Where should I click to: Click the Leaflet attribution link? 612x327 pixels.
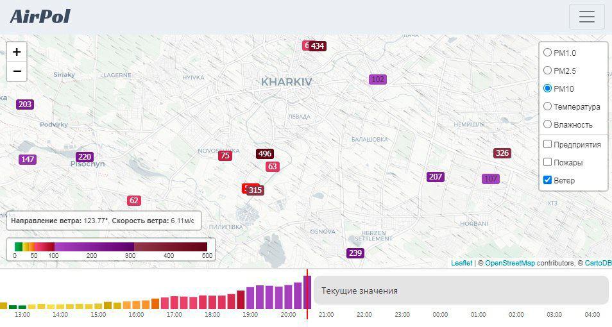click(x=461, y=263)
